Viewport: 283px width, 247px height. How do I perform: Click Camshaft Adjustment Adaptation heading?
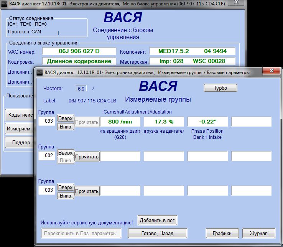(x=138, y=112)
